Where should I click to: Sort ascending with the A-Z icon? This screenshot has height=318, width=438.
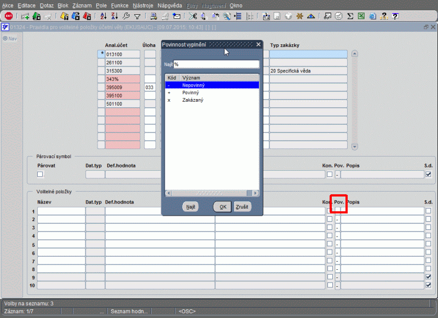pos(103,16)
